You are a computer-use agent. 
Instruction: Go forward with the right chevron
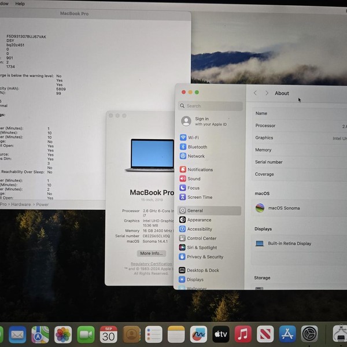click(267, 93)
